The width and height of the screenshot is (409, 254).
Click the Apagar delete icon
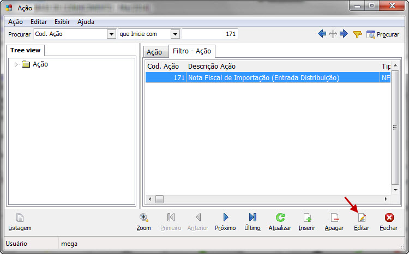[x=334, y=217]
